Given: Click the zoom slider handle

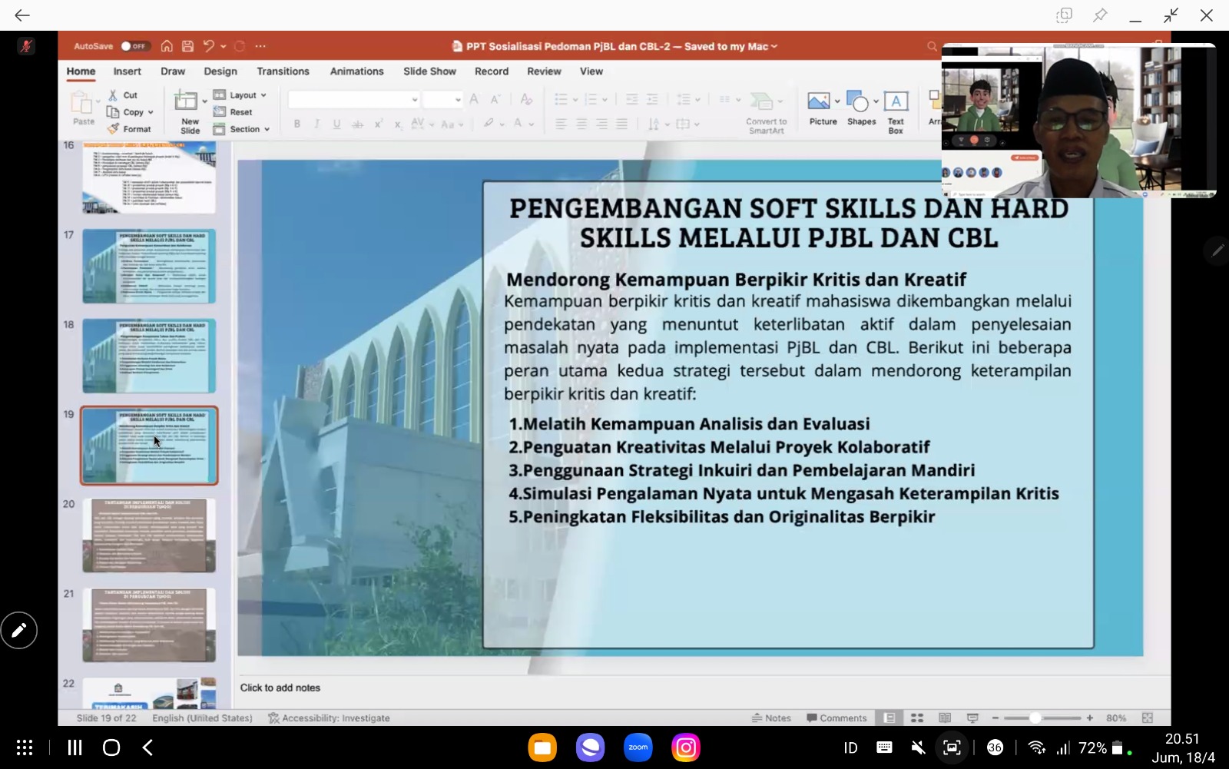Looking at the screenshot, I should click(x=1035, y=718).
